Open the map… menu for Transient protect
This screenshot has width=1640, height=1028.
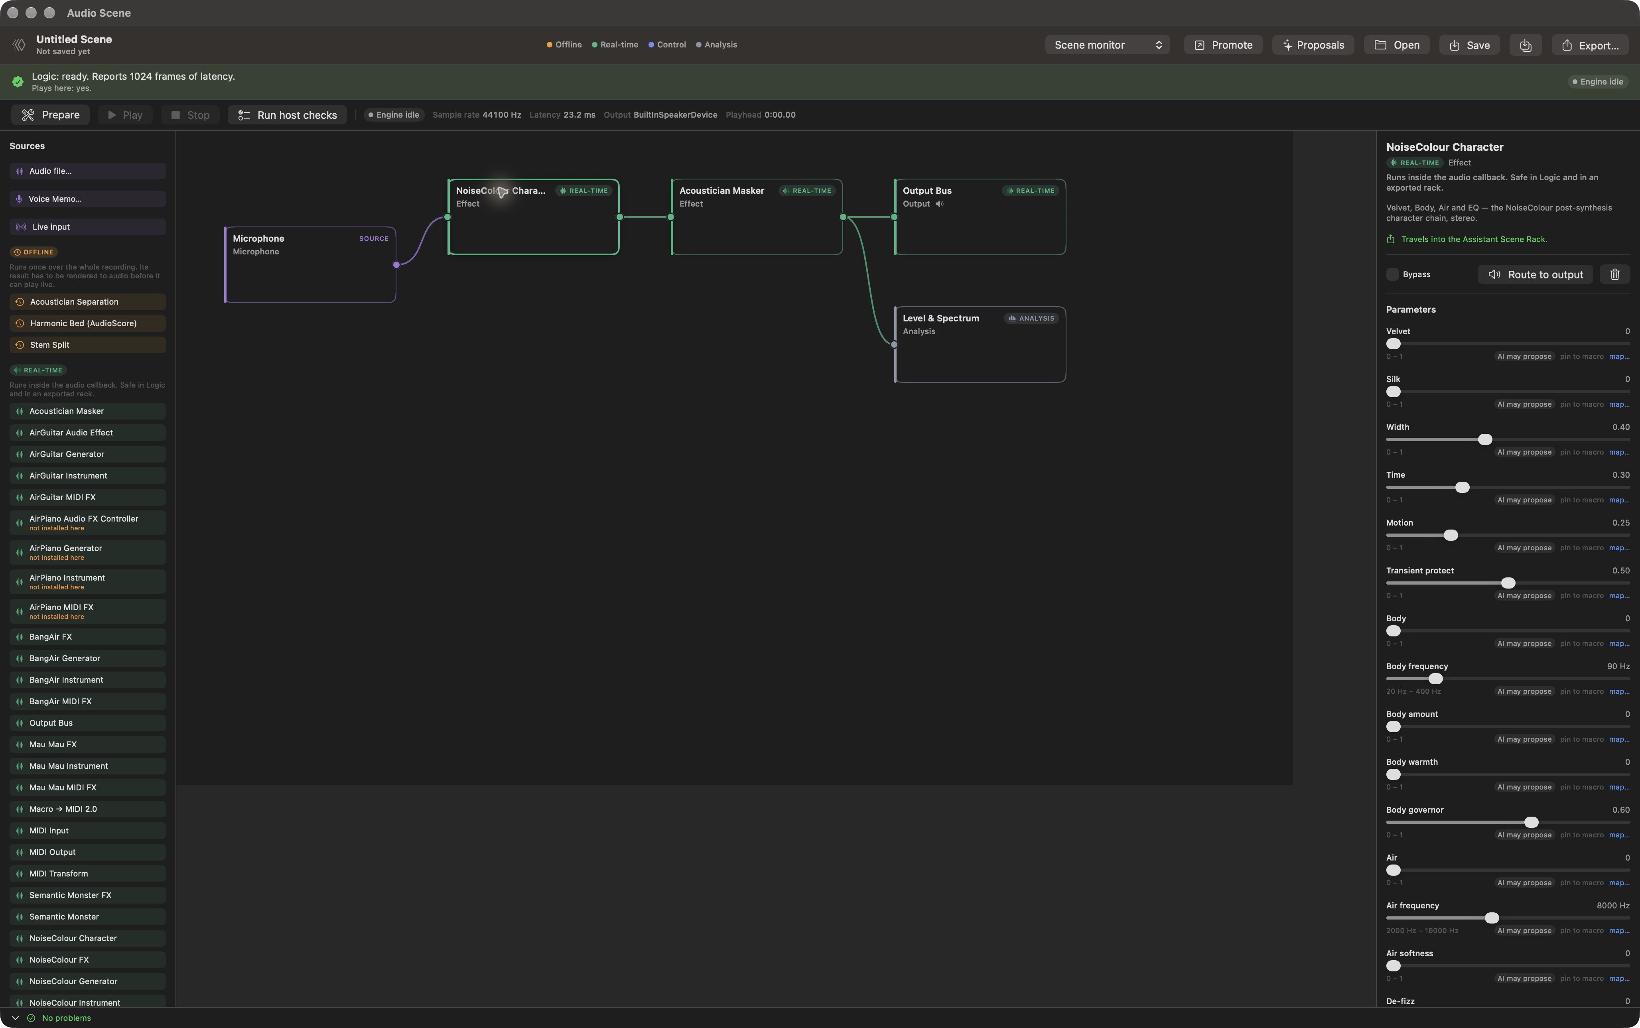1619,596
